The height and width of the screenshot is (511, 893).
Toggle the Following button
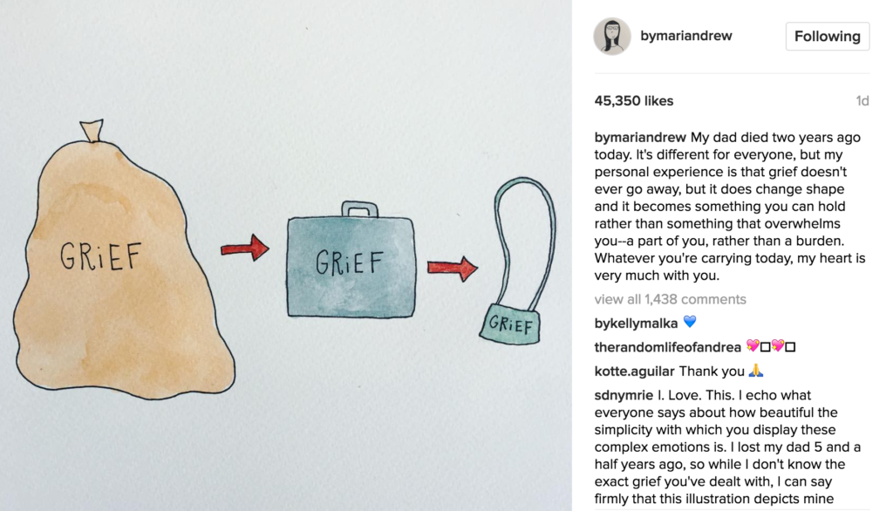coord(828,37)
